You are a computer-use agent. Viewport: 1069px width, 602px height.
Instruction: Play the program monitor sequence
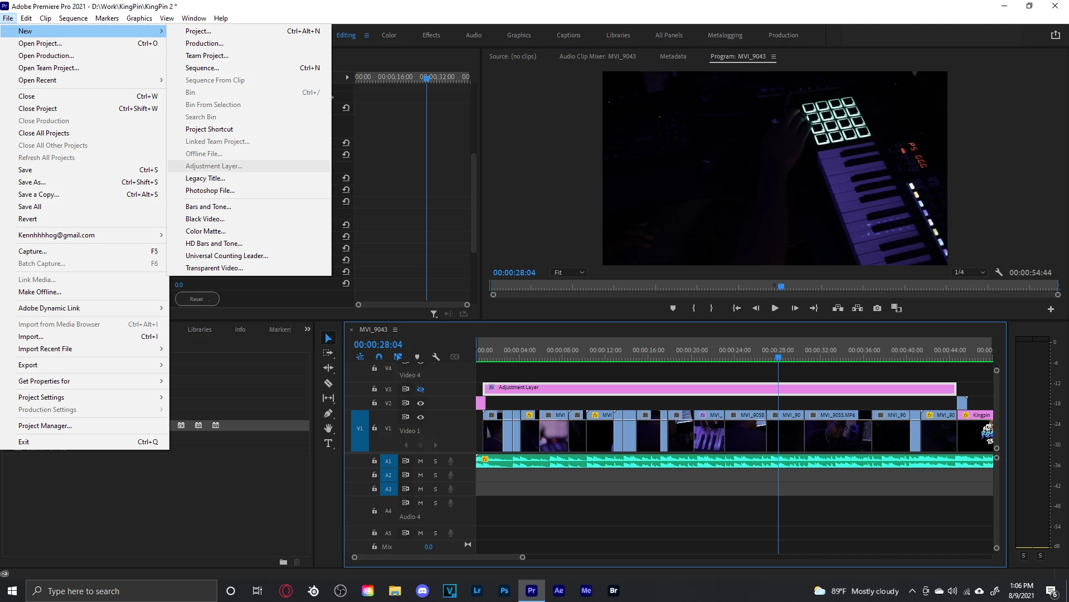click(775, 308)
